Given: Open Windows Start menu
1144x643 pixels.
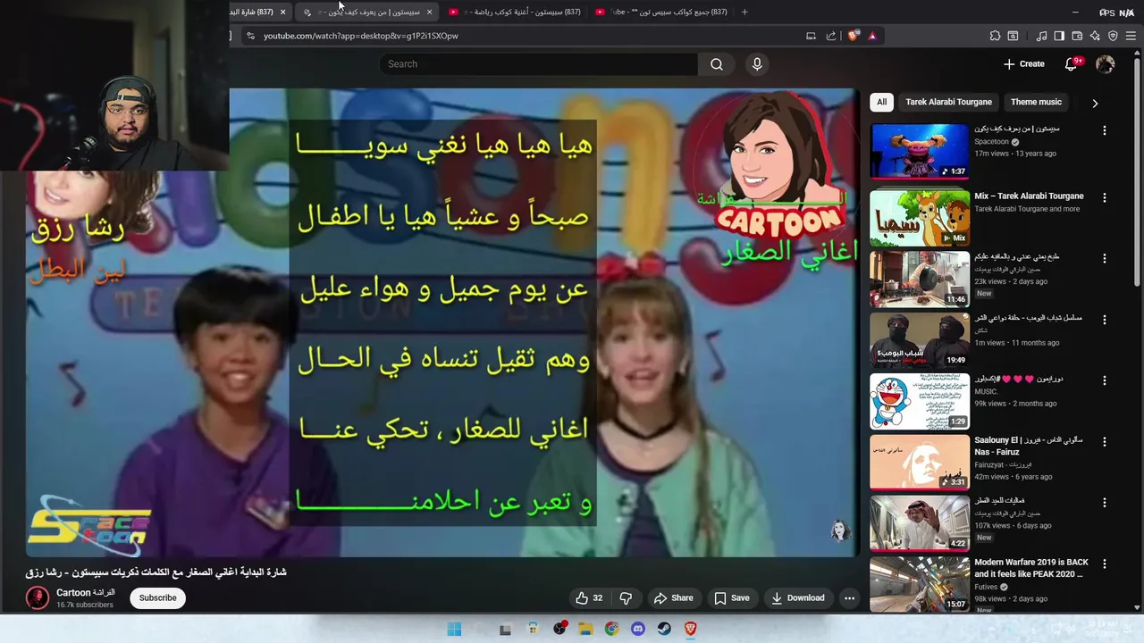Looking at the screenshot, I should pyautogui.click(x=454, y=629).
